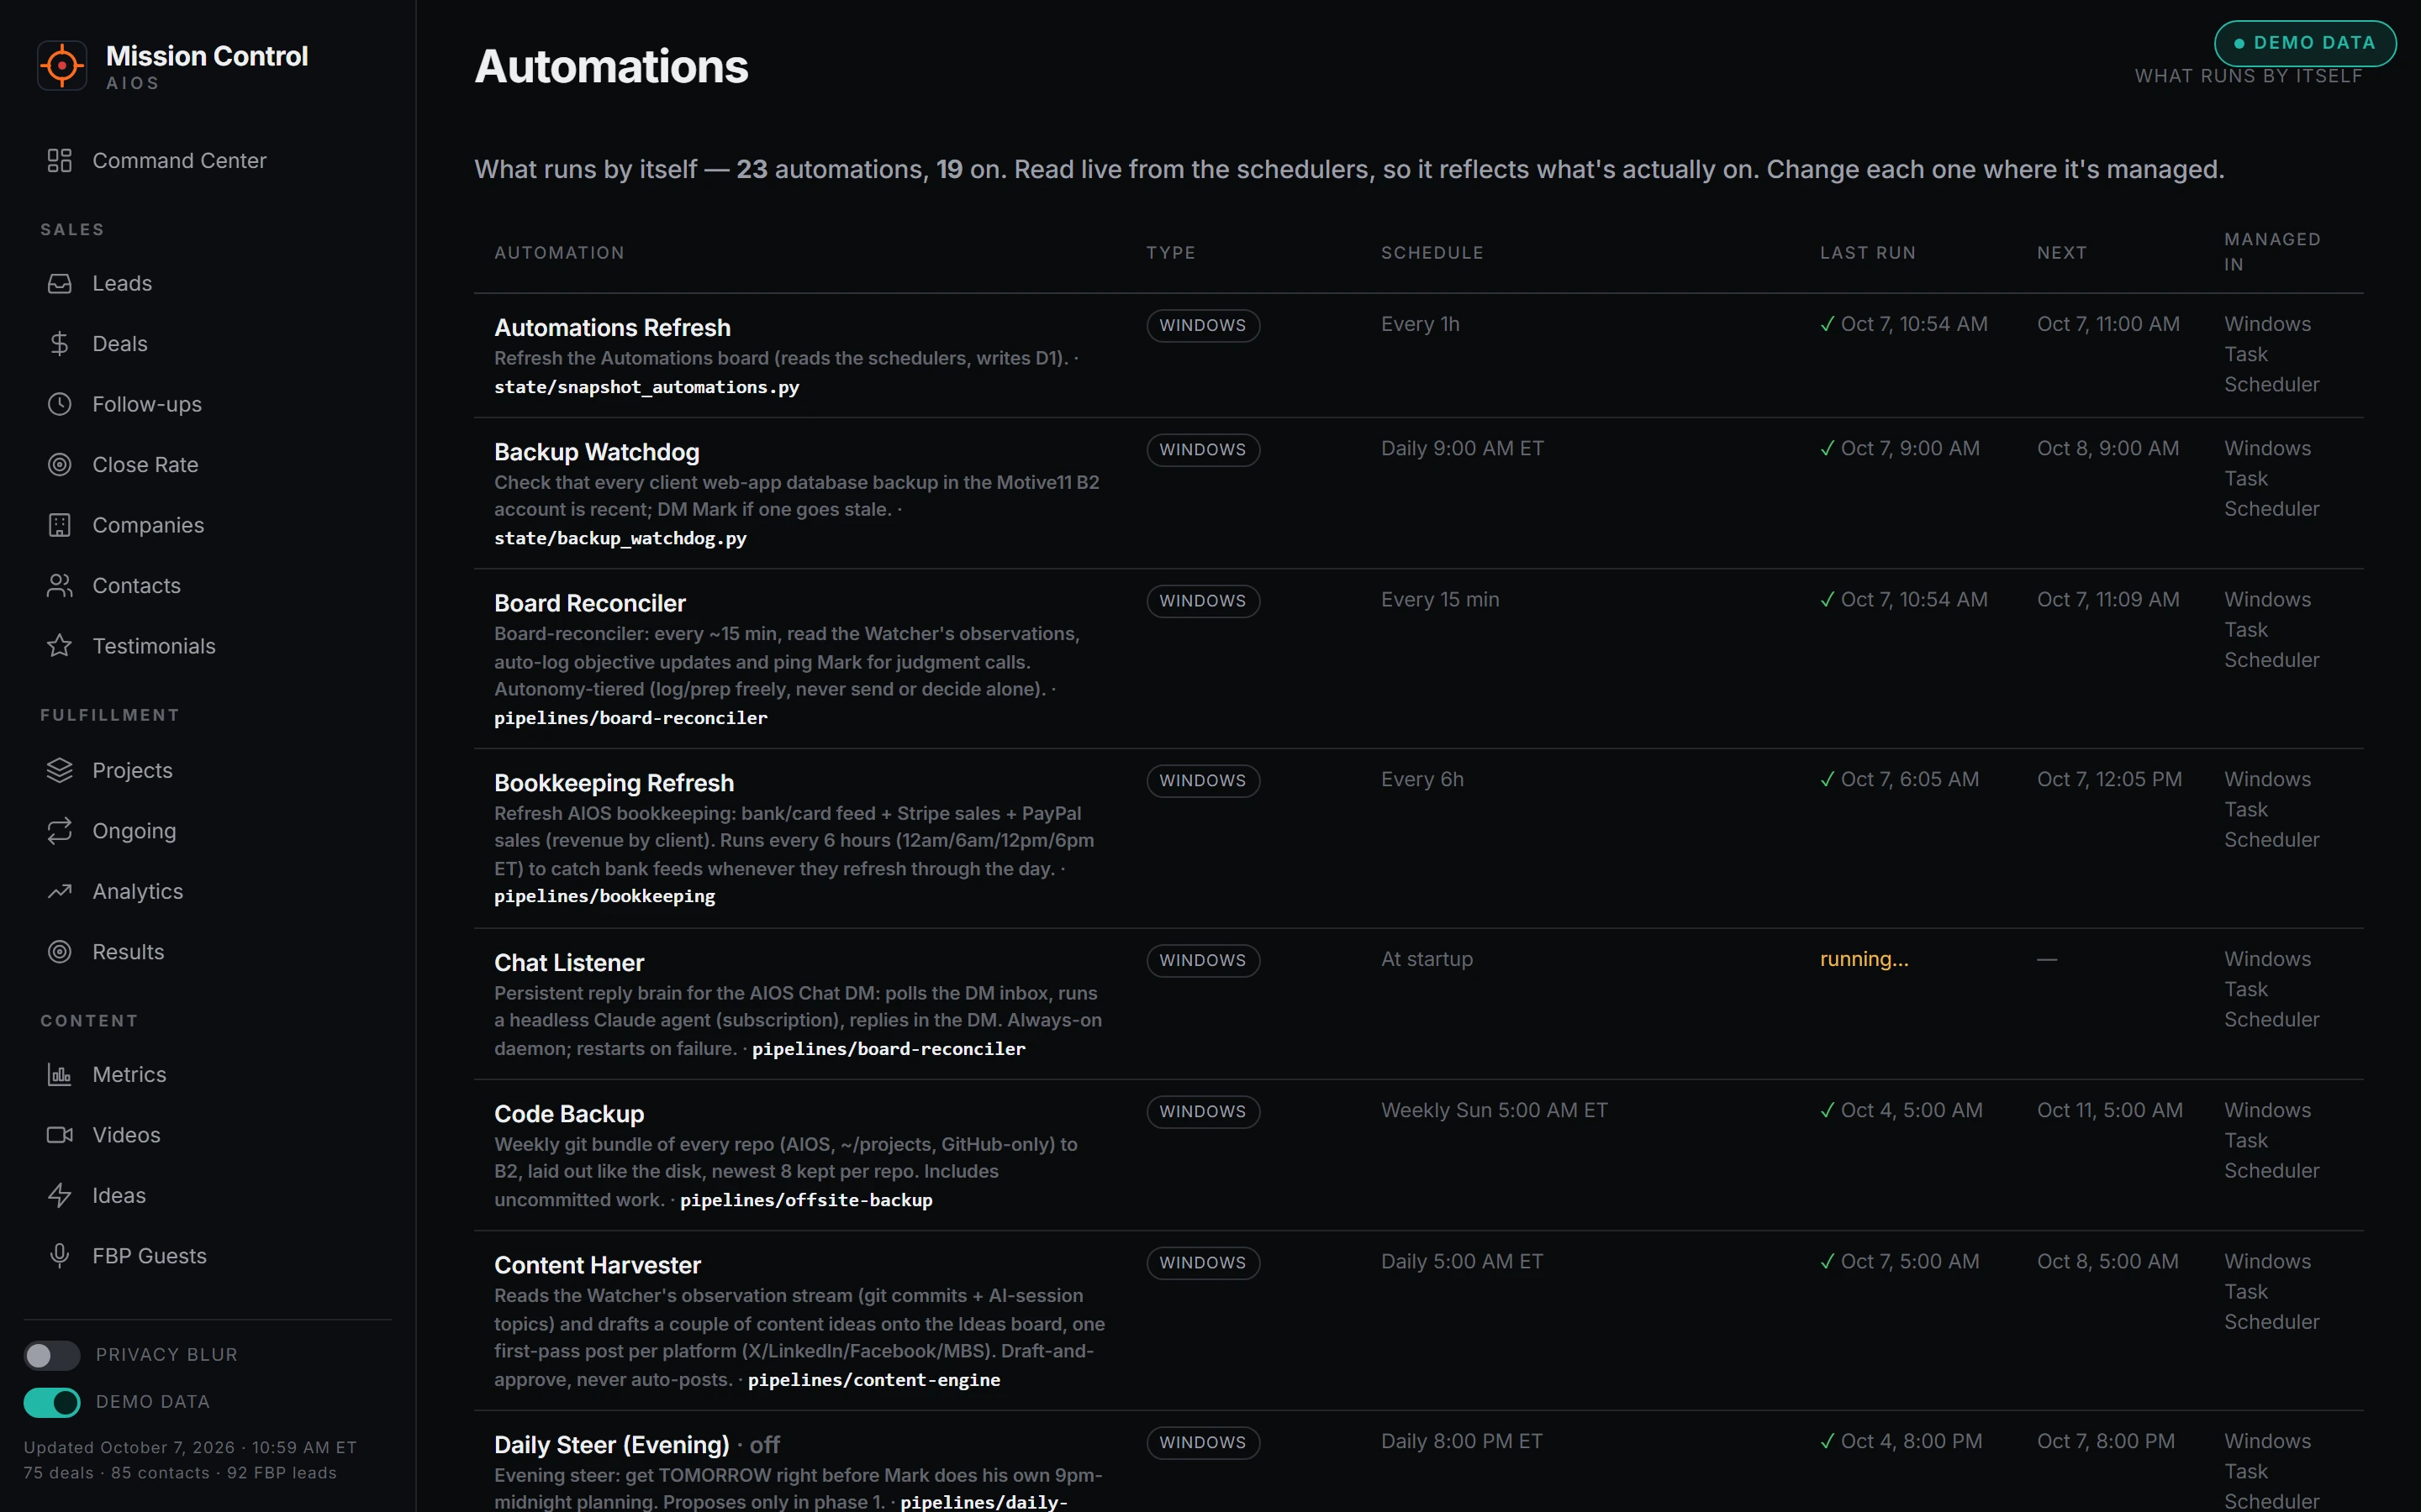Open the Board Reconciler automation title
This screenshot has height=1512, width=2421.
click(x=590, y=603)
